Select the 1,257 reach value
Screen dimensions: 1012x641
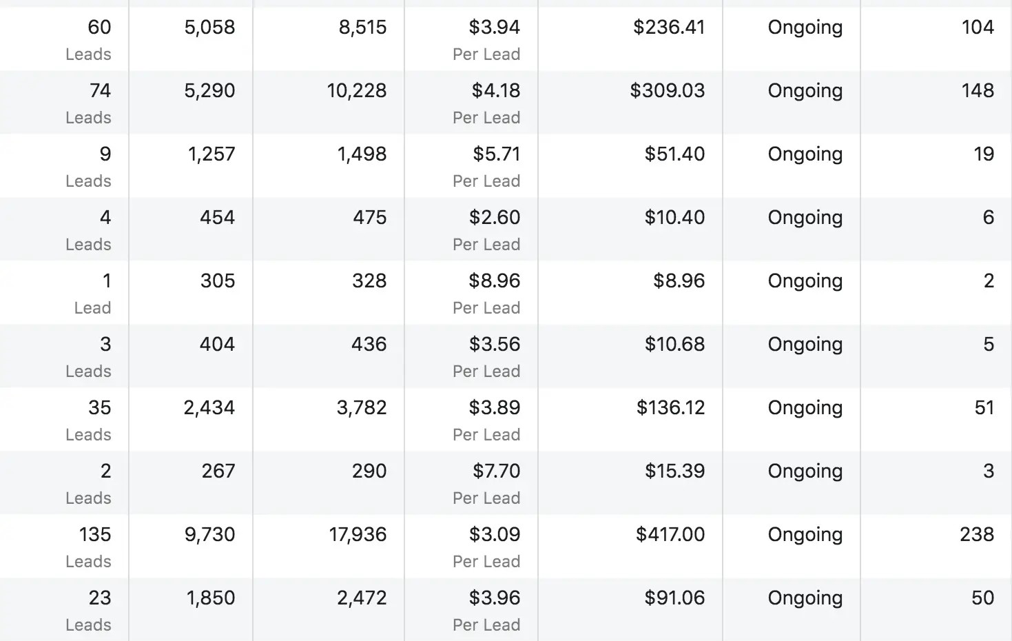[211, 154]
